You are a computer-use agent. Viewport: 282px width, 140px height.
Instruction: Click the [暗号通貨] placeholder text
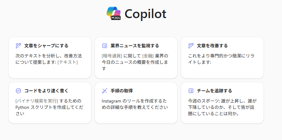click(112, 56)
